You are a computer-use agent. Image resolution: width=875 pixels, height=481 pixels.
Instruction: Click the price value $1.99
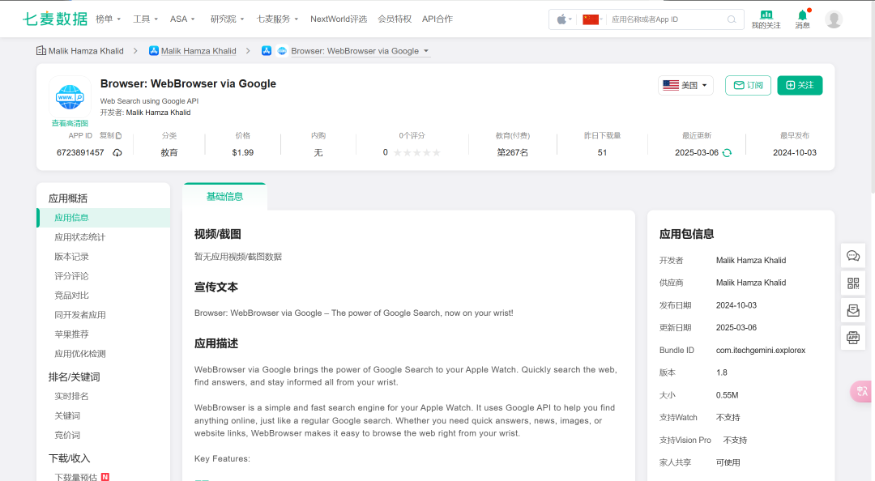click(243, 153)
